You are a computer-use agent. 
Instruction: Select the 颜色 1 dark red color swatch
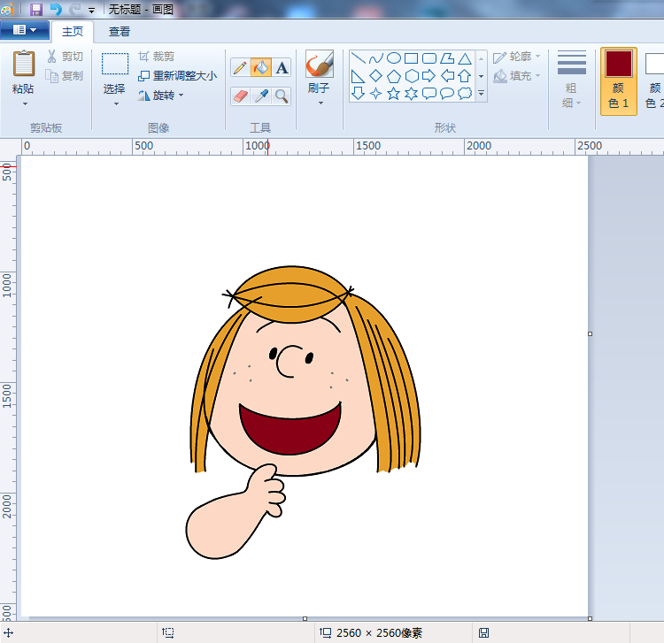pos(618,65)
